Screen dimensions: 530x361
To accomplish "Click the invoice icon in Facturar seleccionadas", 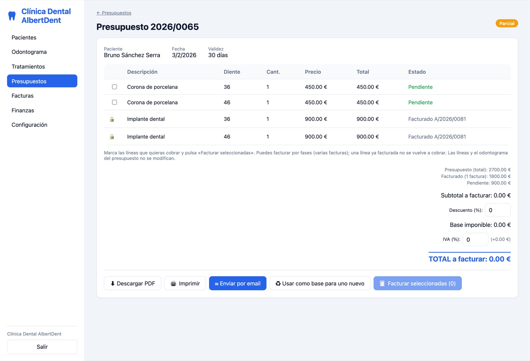I will tap(382, 283).
